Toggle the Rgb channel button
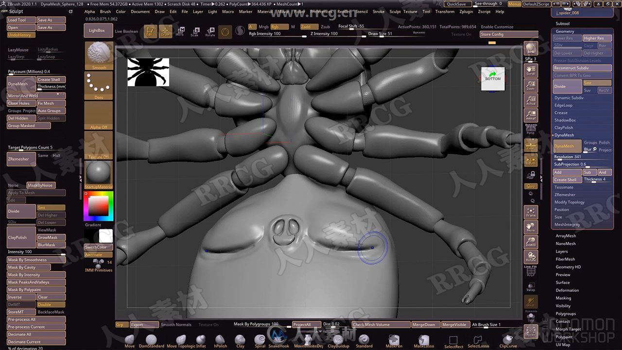622x350 pixels. (x=279, y=27)
